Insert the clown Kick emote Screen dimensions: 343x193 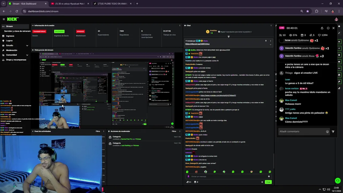pos(206,172)
